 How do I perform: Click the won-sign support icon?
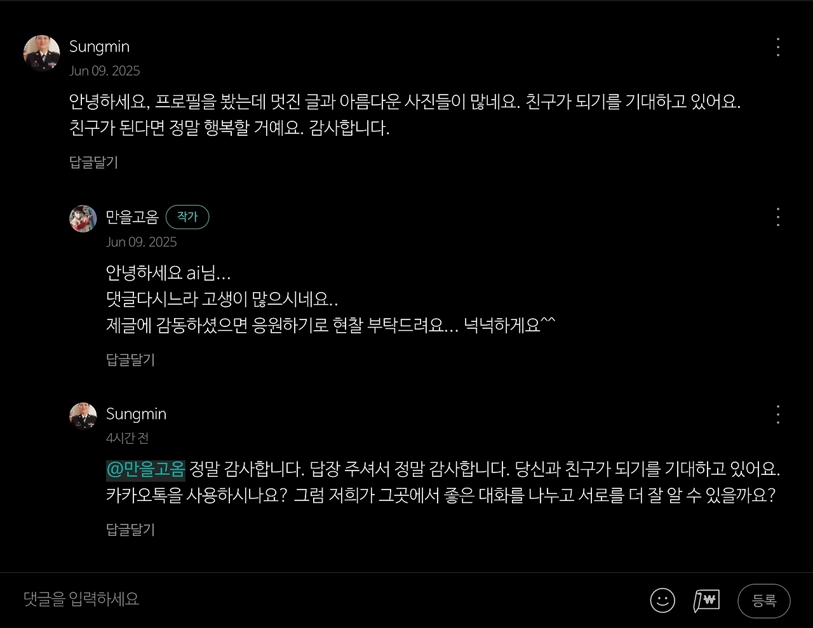tap(706, 600)
